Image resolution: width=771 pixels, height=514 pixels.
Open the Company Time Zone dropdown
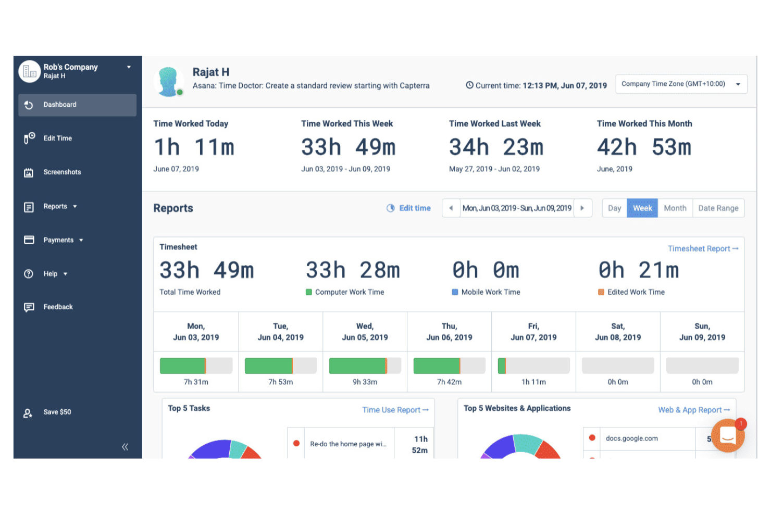pos(681,84)
